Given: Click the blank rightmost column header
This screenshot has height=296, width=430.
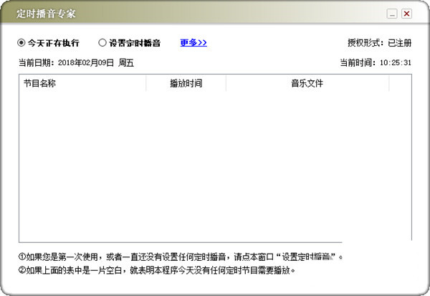Looking at the screenshot, I should [400, 84].
